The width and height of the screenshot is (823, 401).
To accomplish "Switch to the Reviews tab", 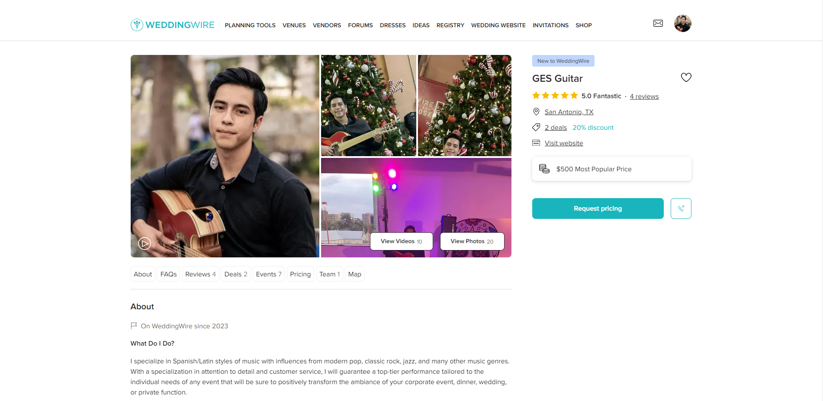I will click(200, 274).
